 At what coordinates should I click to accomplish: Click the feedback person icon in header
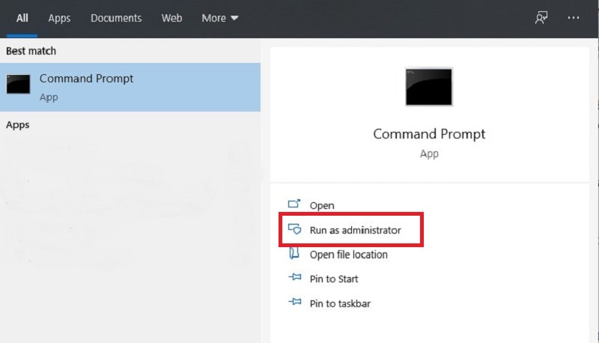point(541,18)
